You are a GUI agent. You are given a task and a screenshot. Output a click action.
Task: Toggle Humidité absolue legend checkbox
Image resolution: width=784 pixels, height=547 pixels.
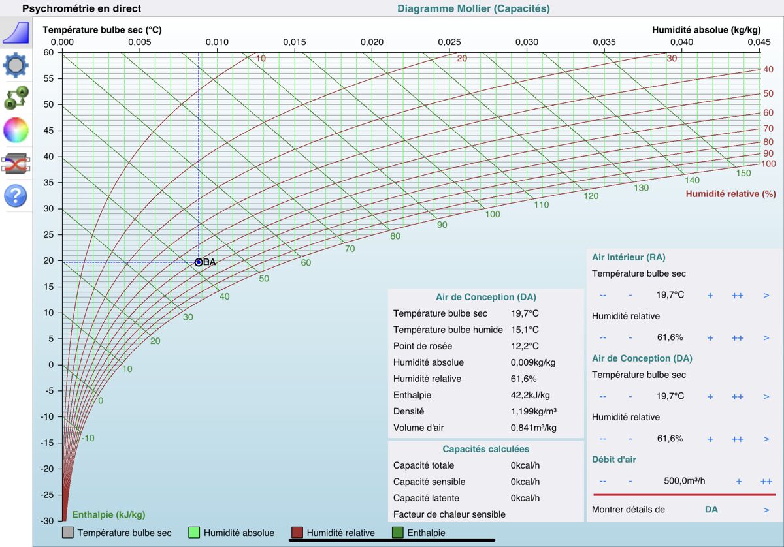(194, 533)
